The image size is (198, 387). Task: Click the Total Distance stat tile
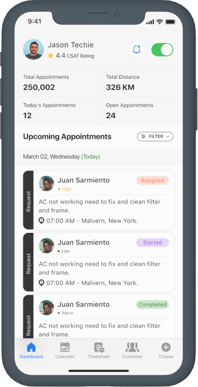pos(141,83)
